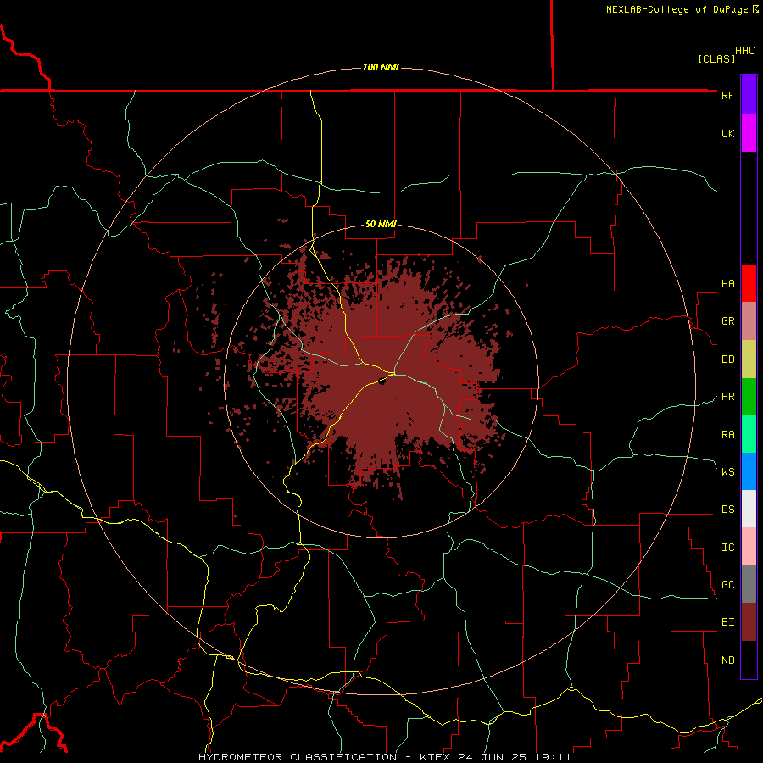The height and width of the screenshot is (763, 763).
Task: Click the HHC product code label
Action: pyautogui.click(x=744, y=51)
